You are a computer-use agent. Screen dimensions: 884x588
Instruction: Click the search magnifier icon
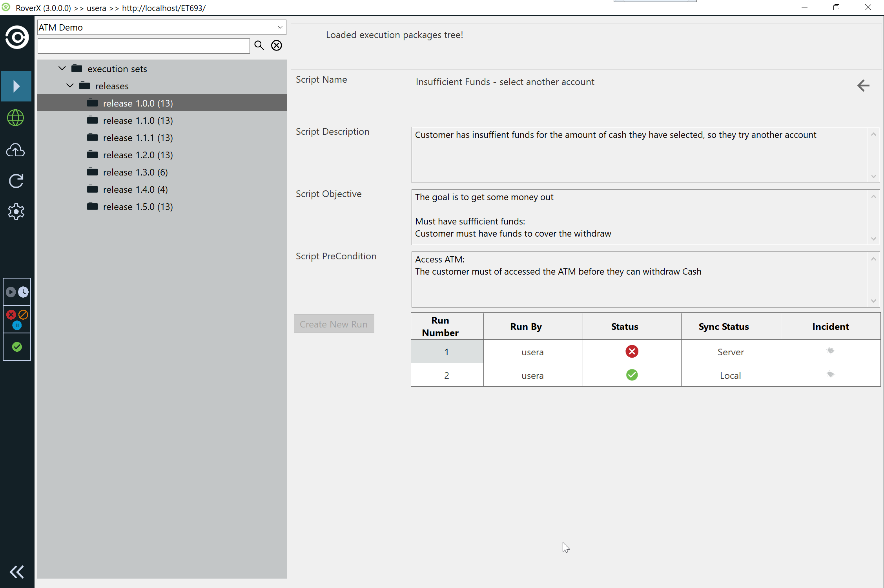pos(259,45)
